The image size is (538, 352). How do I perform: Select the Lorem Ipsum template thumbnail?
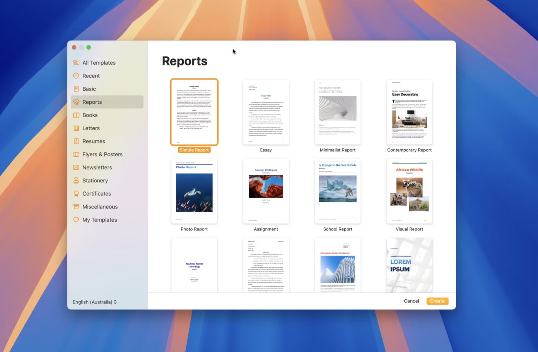pyautogui.click(x=409, y=265)
